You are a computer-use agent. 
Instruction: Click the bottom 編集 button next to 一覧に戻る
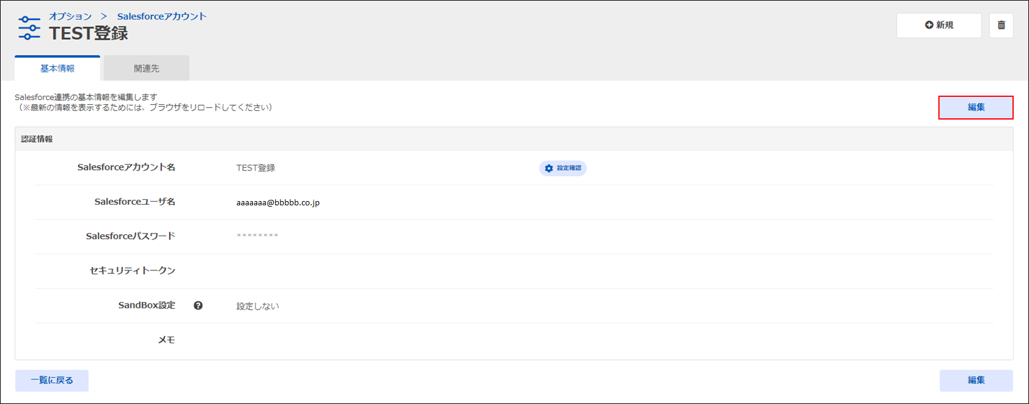click(x=976, y=380)
